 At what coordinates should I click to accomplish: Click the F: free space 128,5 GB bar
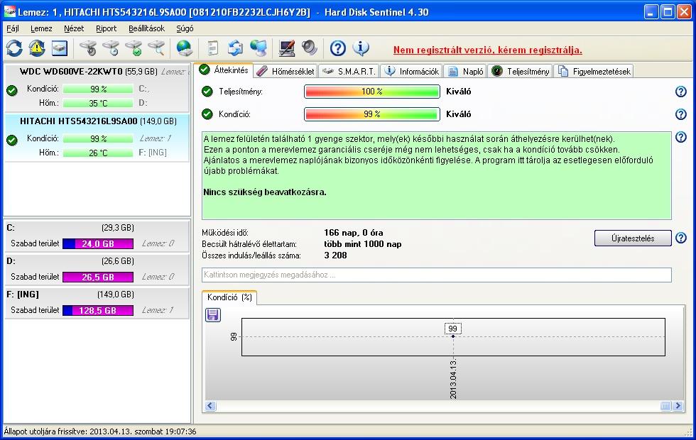coord(98,310)
